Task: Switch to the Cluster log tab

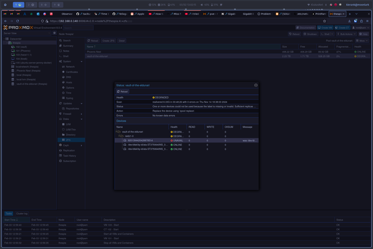Action: (x=22, y=213)
